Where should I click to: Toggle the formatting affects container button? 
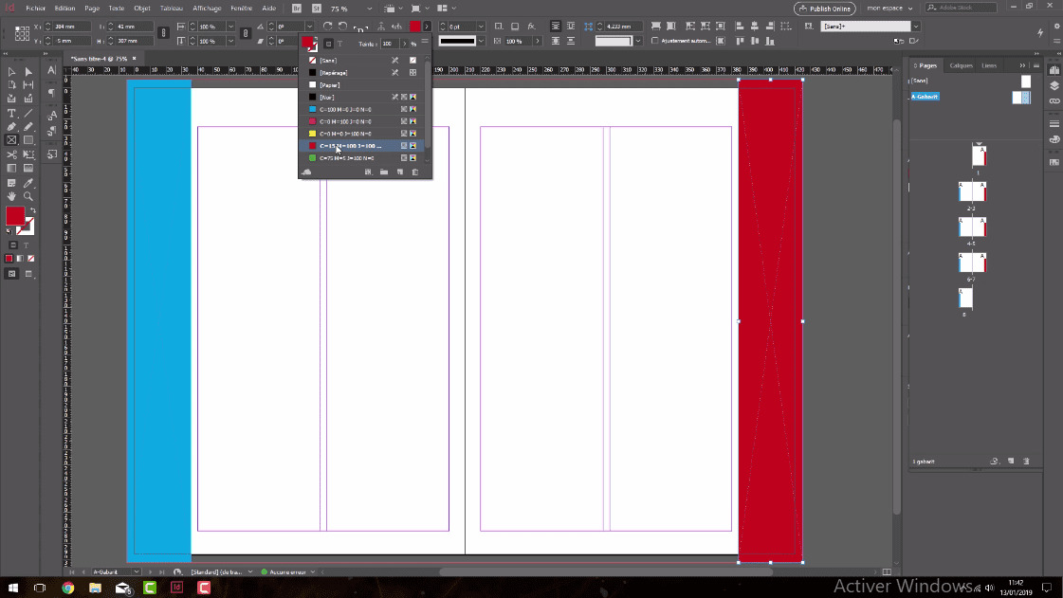point(328,44)
